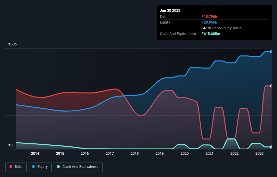Click the 2020 x-axis label
The width and height of the screenshot is (277, 177).
coord(185,153)
